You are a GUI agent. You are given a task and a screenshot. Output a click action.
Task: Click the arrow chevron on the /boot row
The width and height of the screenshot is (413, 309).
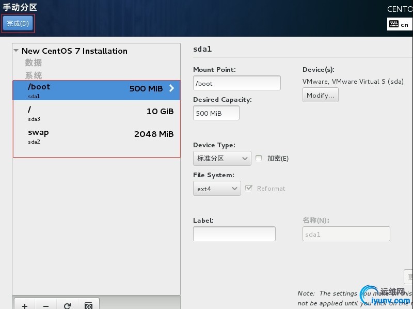171,88
